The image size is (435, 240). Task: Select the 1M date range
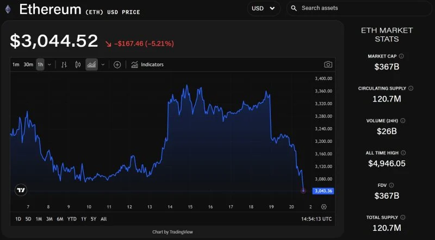click(x=39, y=219)
